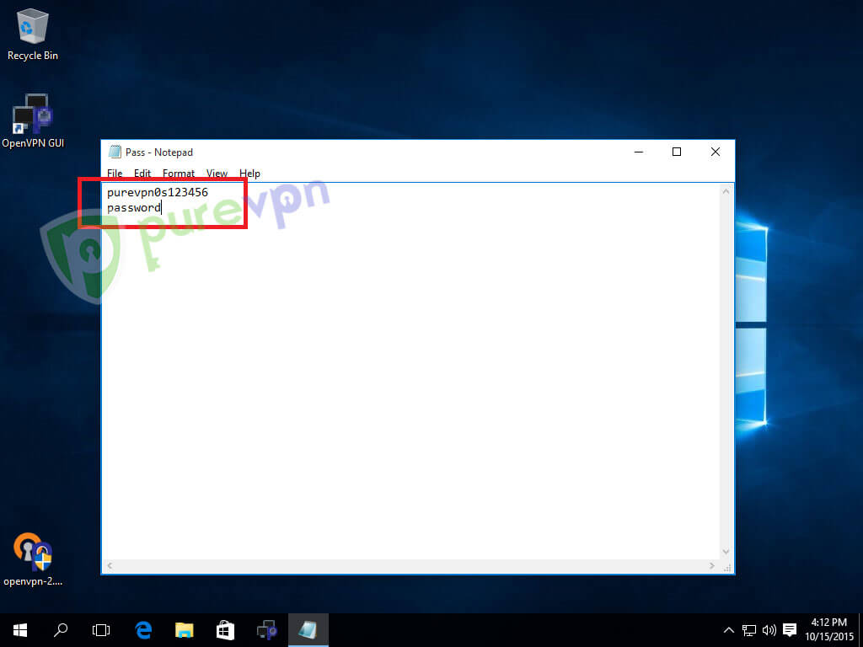The height and width of the screenshot is (647, 863).
Task: Open Notepad's Help menu
Action: [249, 174]
